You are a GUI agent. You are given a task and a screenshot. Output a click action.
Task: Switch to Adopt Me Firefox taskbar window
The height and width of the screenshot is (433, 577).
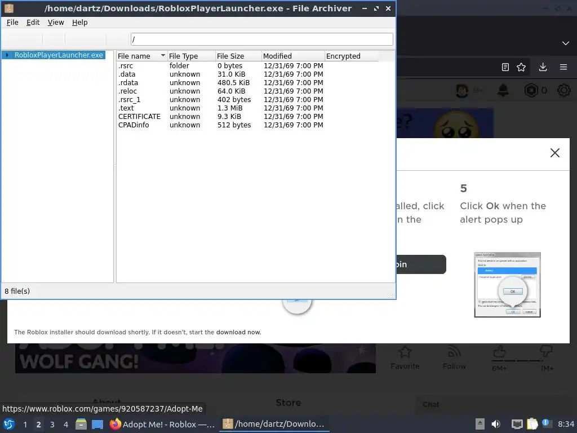[162, 424]
